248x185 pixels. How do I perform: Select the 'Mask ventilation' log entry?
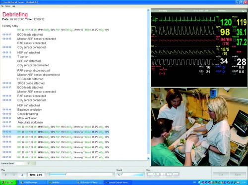[27, 118]
